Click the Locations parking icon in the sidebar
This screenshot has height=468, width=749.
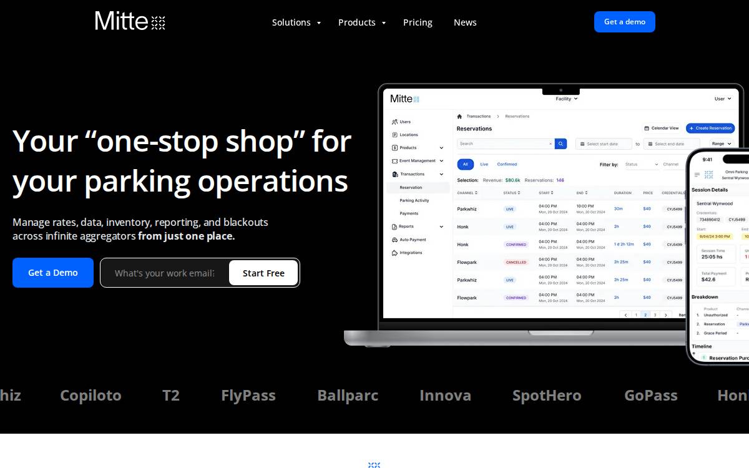coord(395,135)
